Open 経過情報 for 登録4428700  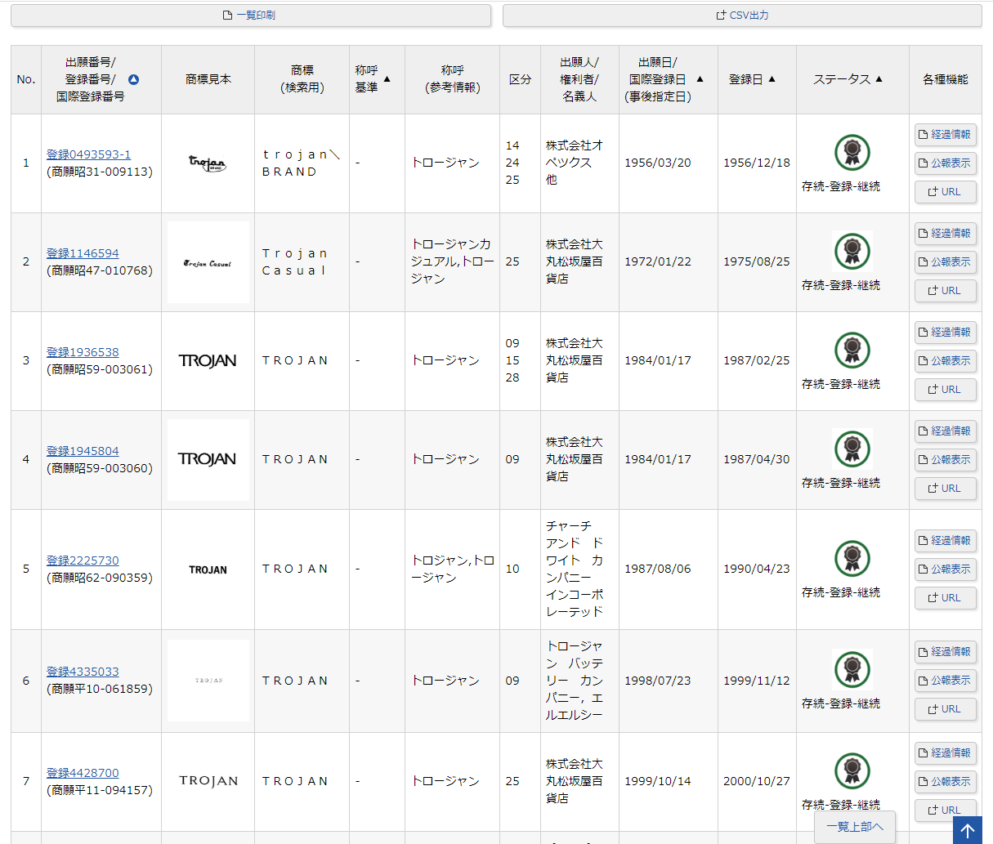(946, 753)
